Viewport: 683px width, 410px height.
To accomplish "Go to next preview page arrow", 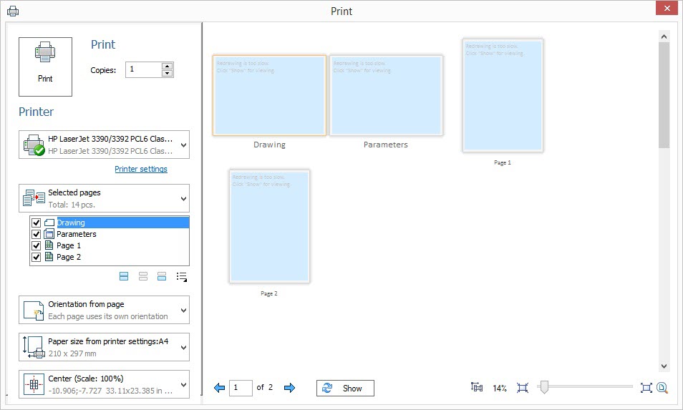I will 290,387.
